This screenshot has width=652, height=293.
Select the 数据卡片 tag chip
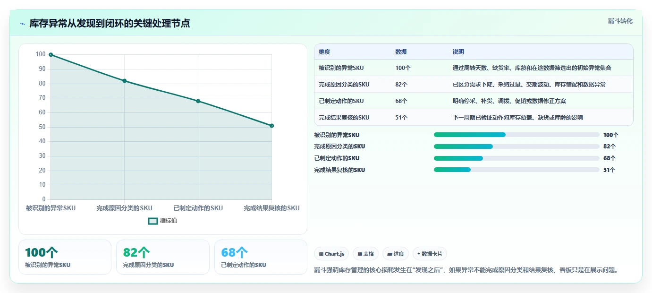(430, 254)
